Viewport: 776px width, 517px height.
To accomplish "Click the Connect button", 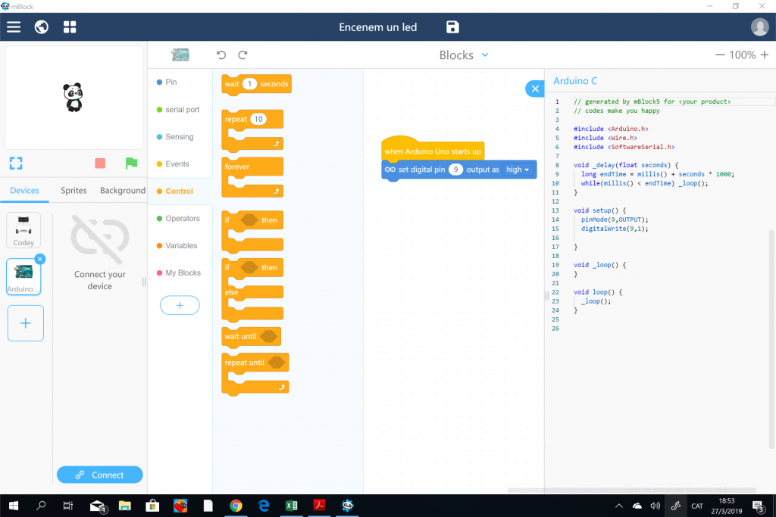I will click(100, 475).
